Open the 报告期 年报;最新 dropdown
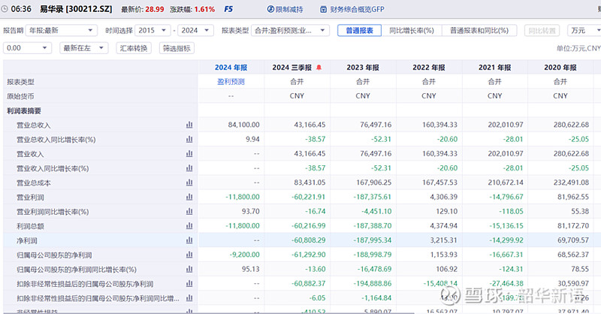The width and height of the screenshot is (601, 314). click(62, 30)
